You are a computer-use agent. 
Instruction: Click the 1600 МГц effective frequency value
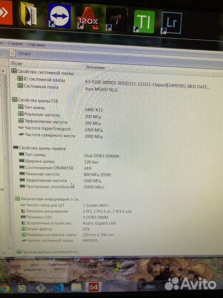92,181
